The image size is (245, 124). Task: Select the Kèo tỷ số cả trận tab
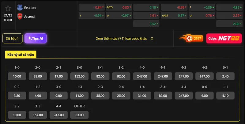[x=22, y=55]
